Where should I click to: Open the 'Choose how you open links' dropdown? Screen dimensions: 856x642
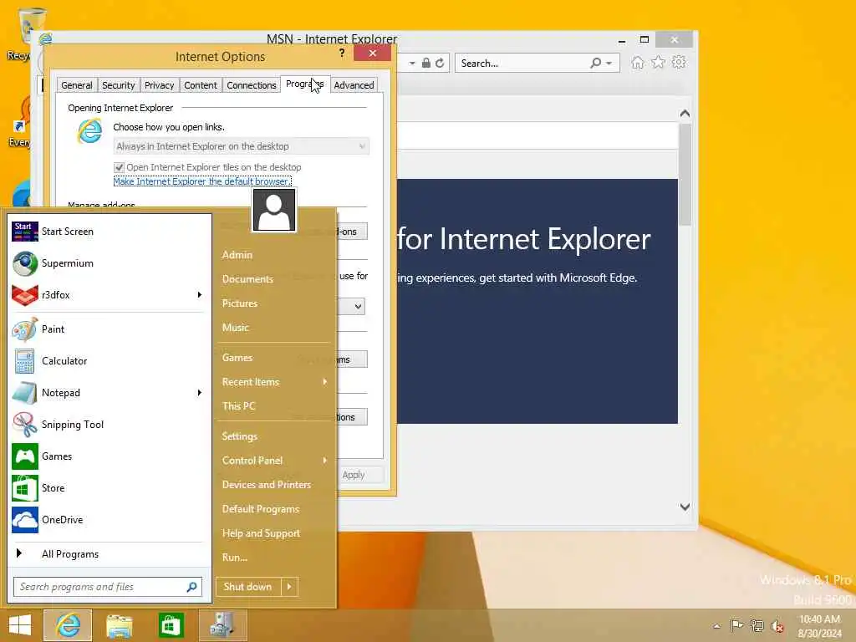point(242,146)
